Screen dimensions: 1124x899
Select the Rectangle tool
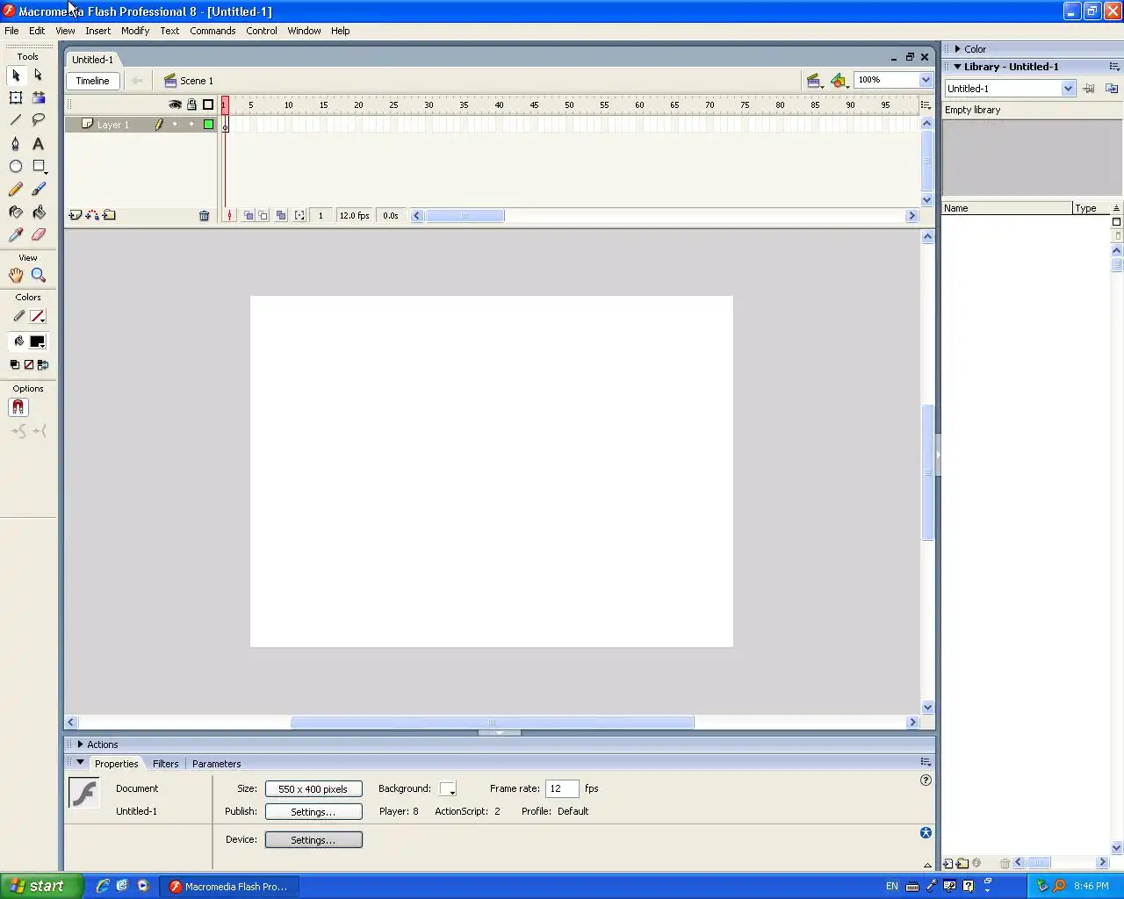(x=39, y=166)
